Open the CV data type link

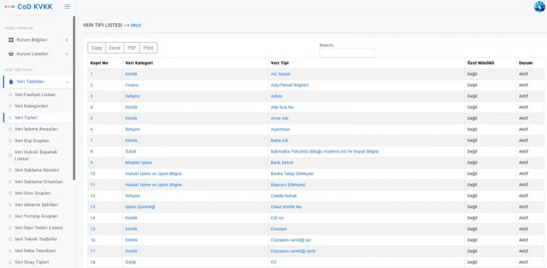[273, 263]
